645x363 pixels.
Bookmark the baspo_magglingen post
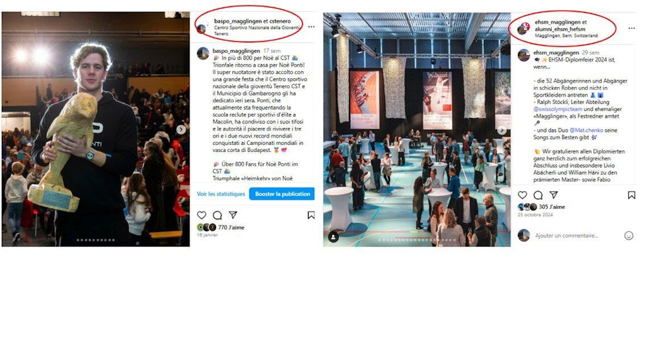tap(311, 215)
